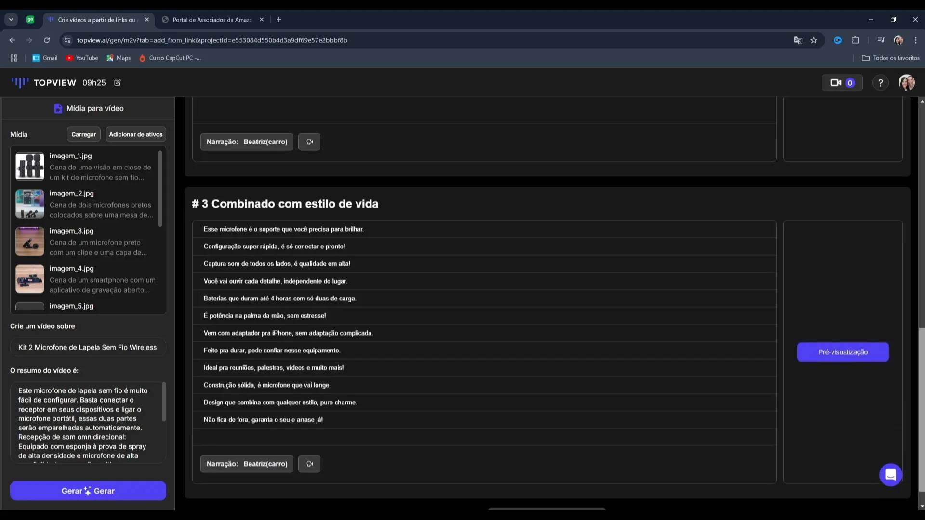Image resolution: width=925 pixels, height=520 pixels.
Task: Click the Carregar media button
Action: tap(83, 134)
